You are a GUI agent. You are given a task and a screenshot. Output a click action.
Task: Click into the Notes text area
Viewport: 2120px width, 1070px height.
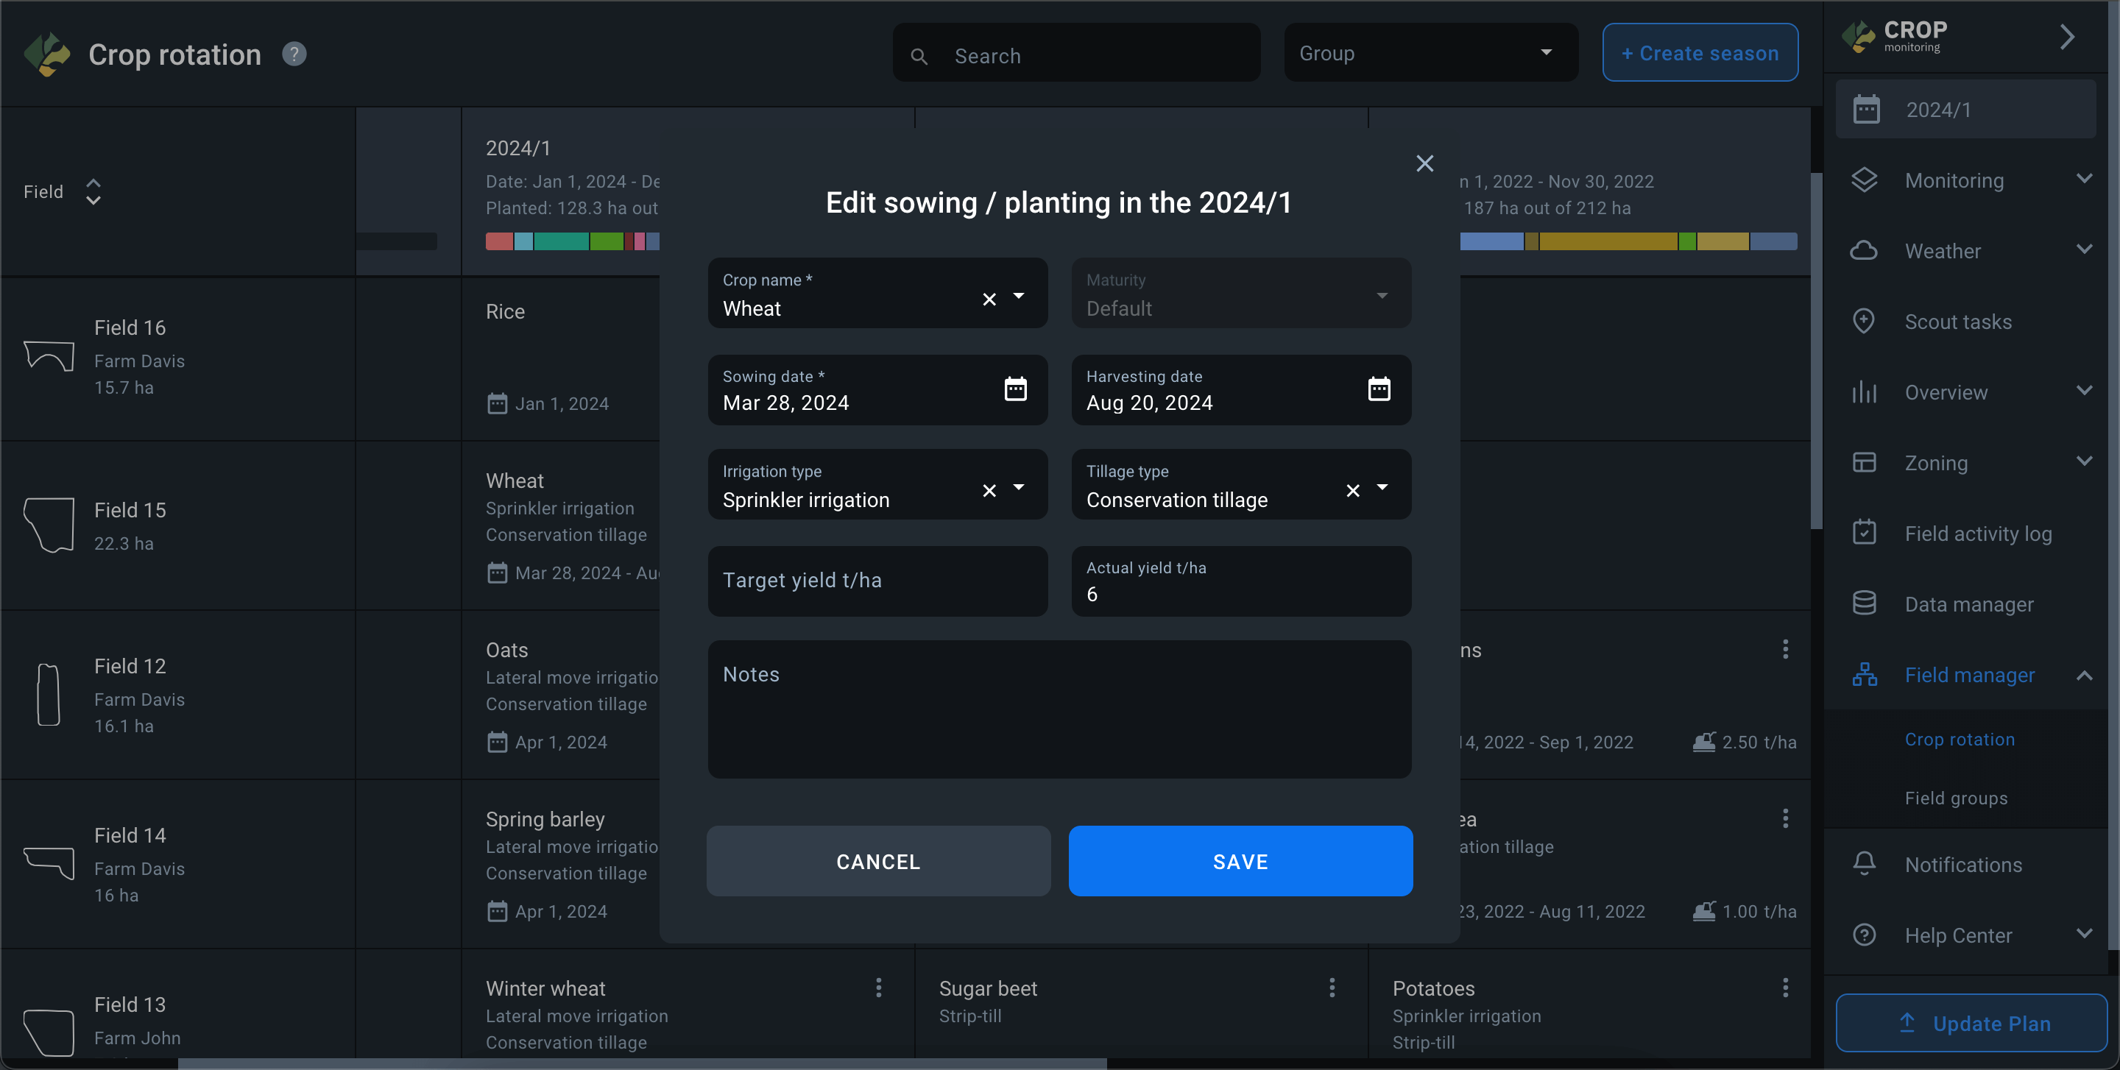point(1059,709)
